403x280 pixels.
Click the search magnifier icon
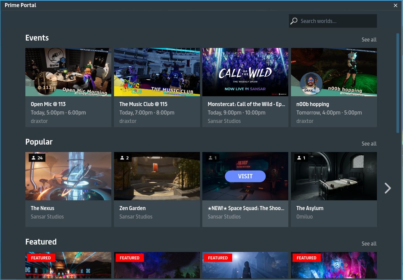pyautogui.click(x=294, y=21)
